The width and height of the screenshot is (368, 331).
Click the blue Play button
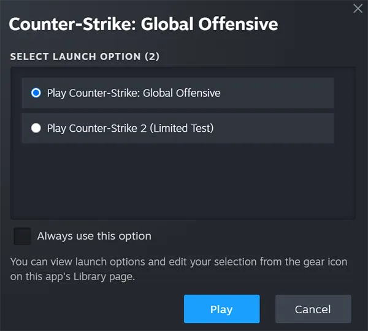click(x=222, y=309)
